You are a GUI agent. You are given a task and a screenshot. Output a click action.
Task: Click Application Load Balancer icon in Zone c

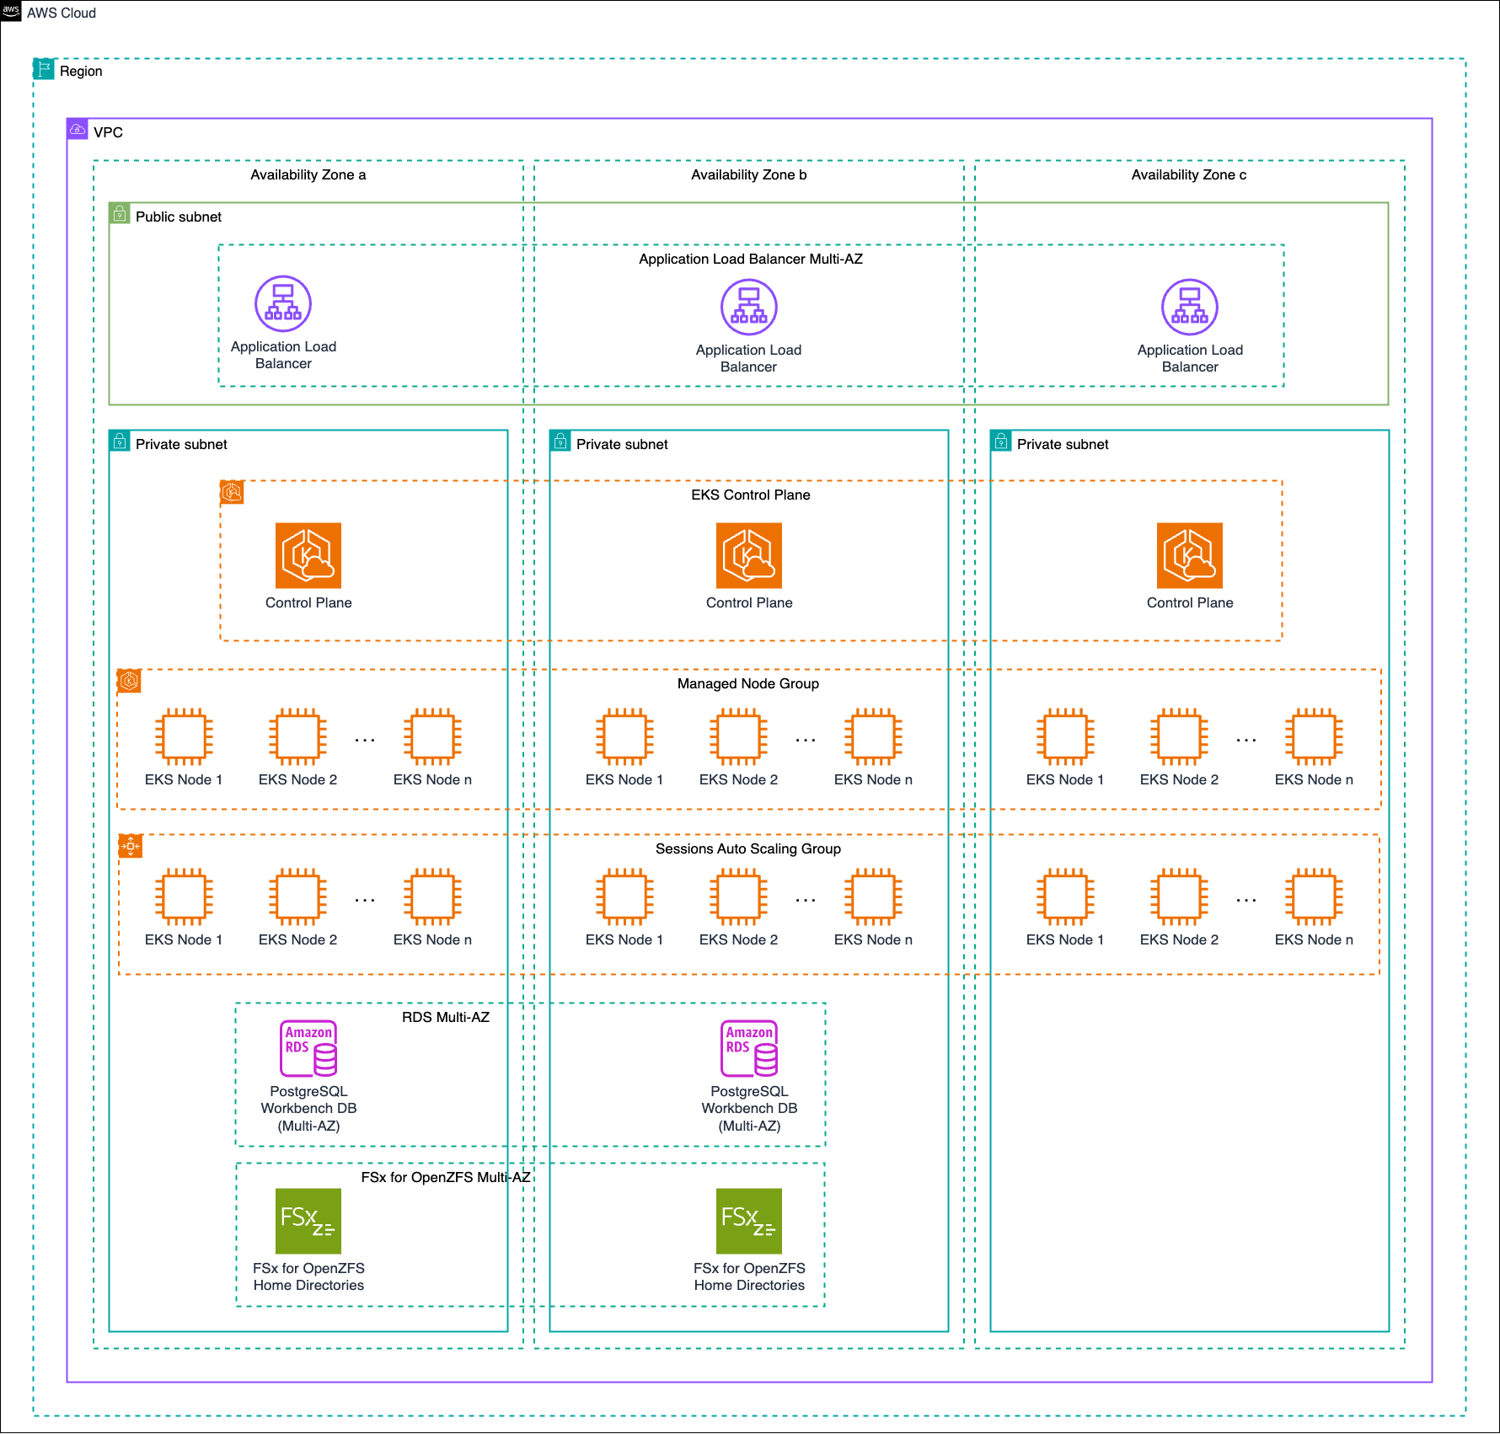(1190, 307)
